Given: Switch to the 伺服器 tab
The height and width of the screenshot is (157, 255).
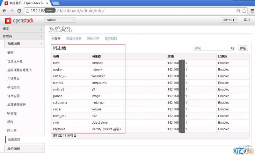Looking at the screenshot, I should pos(56,38).
